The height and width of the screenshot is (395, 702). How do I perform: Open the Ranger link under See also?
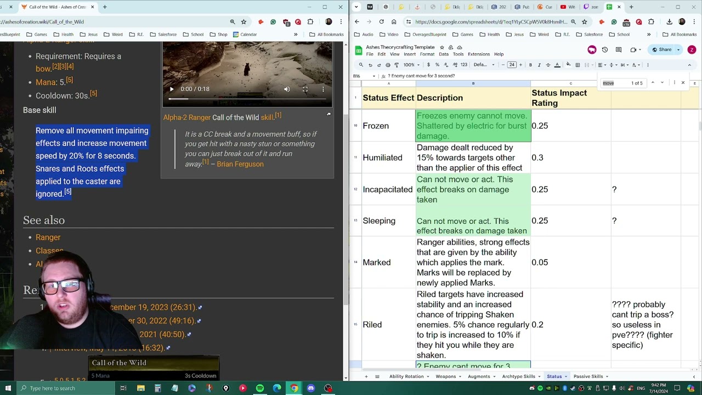tap(48, 237)
